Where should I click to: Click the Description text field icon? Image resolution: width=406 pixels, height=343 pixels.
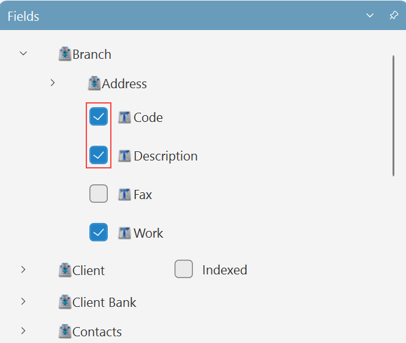125,156
